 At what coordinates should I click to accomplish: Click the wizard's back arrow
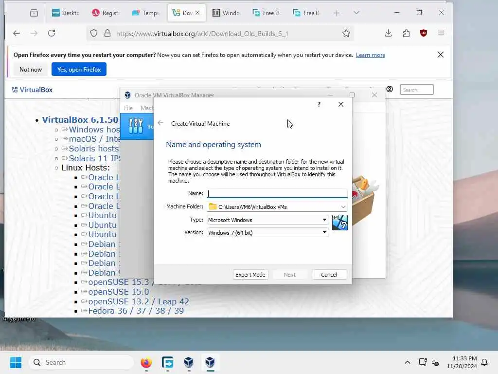point(160,123)
